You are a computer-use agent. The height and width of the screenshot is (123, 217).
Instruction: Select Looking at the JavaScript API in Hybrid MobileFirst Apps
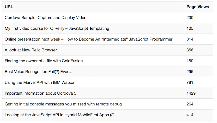pyautogui.click(x=60, y=115)
